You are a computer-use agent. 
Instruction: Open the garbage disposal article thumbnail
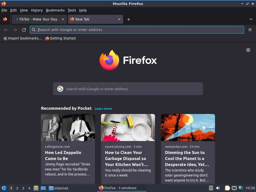[x=128, y=127]
